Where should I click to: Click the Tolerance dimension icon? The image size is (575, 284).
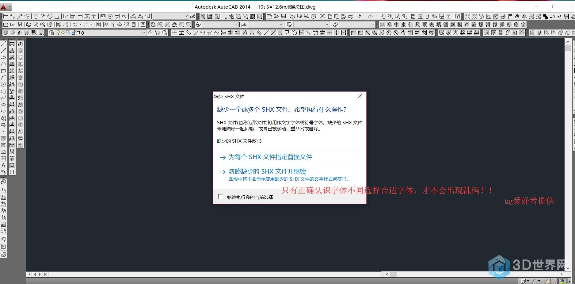pos(103,16)
